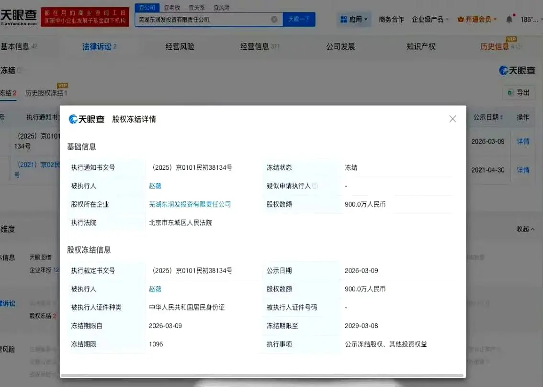Expand the 企业级产品 dropdown
This screenshot has width=543, height=387.
pos(430,19)
